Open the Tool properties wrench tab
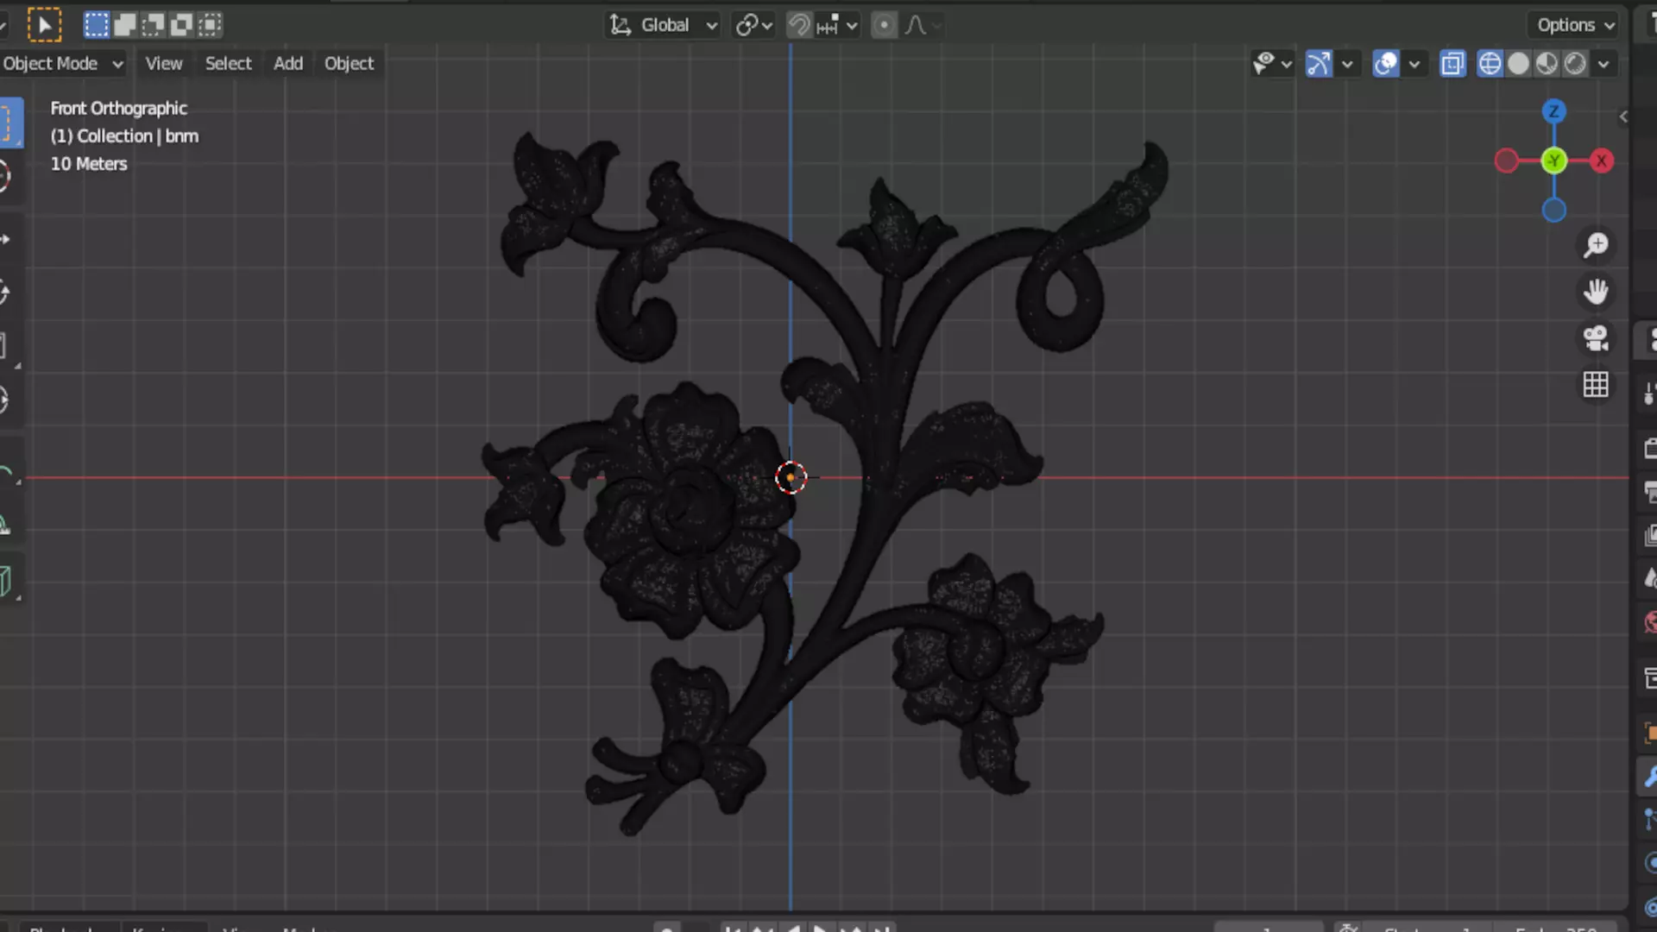 pos(1648,777)
